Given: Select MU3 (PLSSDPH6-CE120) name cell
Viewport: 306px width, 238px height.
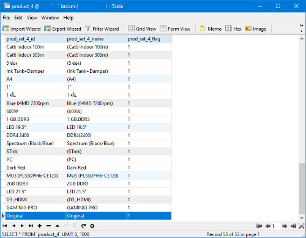Looking at the screenshot, I should coord(96,176).
